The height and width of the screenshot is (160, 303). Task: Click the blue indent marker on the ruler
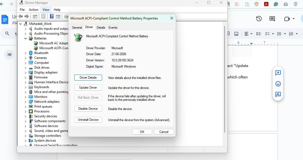point(251,43)
